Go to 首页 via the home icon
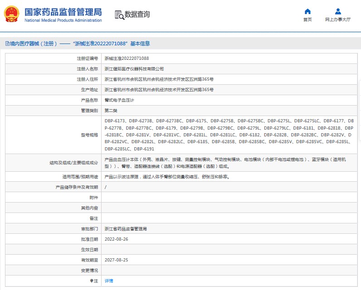361x290 pixels. coord(307,11)
